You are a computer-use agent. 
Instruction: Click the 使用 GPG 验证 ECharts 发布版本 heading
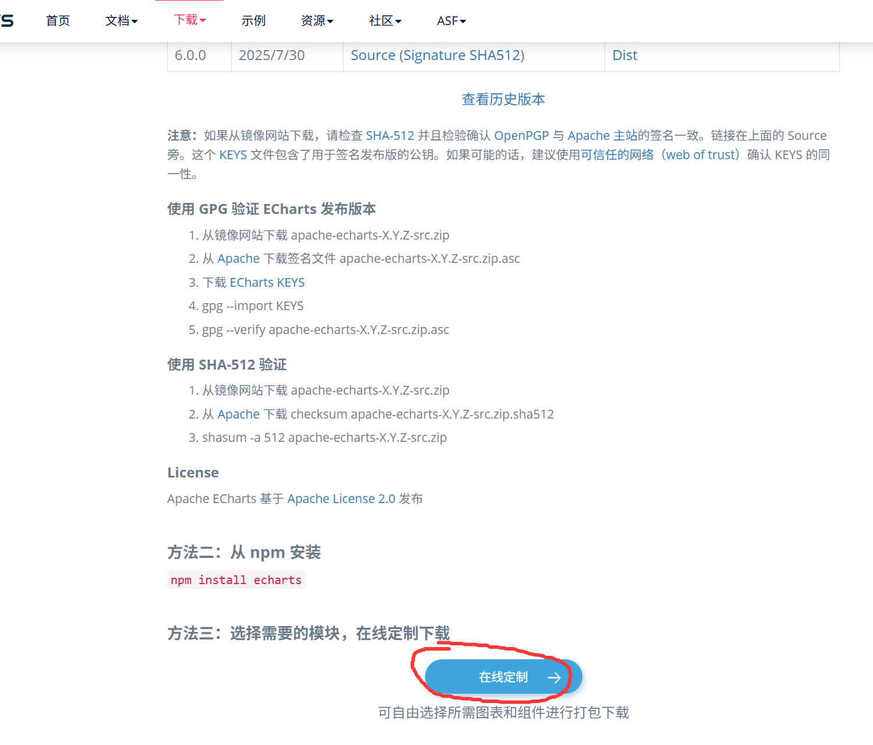(x=271, y=209)
